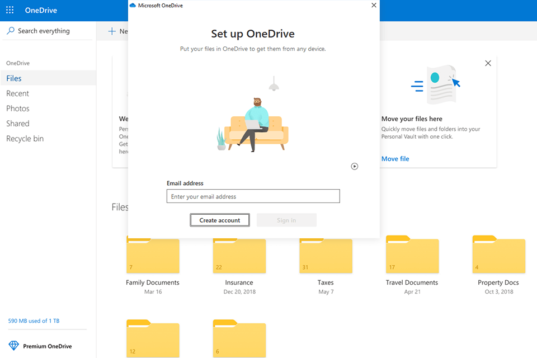Open Recycle bin in the sidebar

[x=25, y=139]
